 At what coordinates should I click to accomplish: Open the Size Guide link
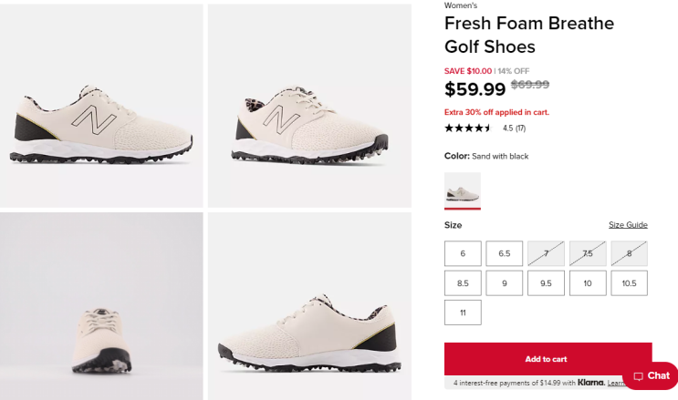[628, 225]
